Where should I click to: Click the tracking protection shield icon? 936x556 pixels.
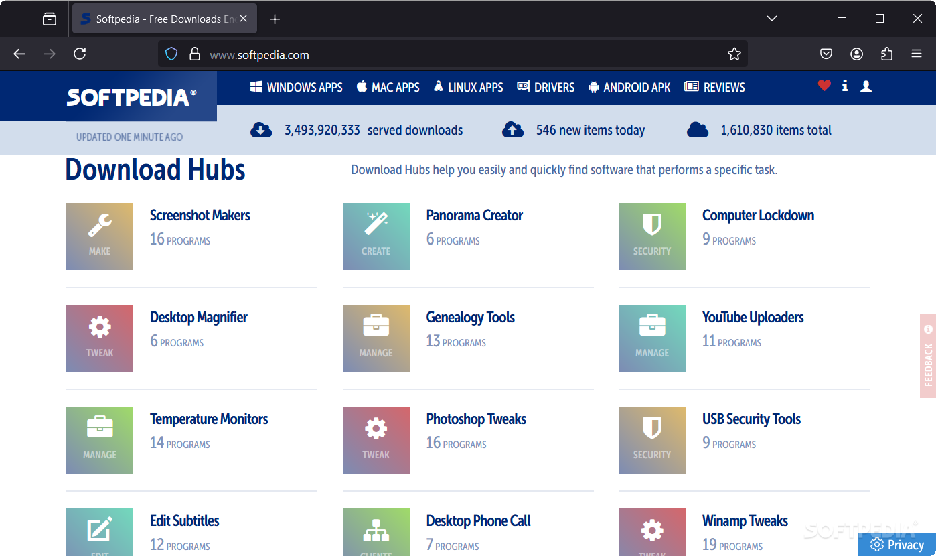pyautogui.click(x=171, y=54)
